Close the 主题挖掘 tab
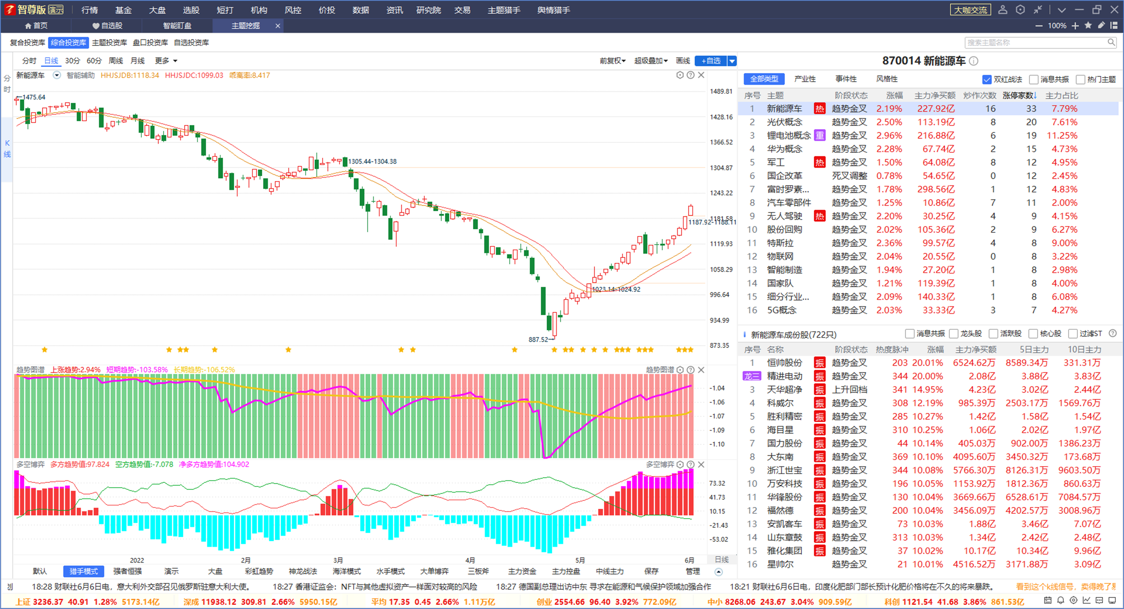This screenshot has width=1124, height=609. pyautogui.click(x=278, y=26)
